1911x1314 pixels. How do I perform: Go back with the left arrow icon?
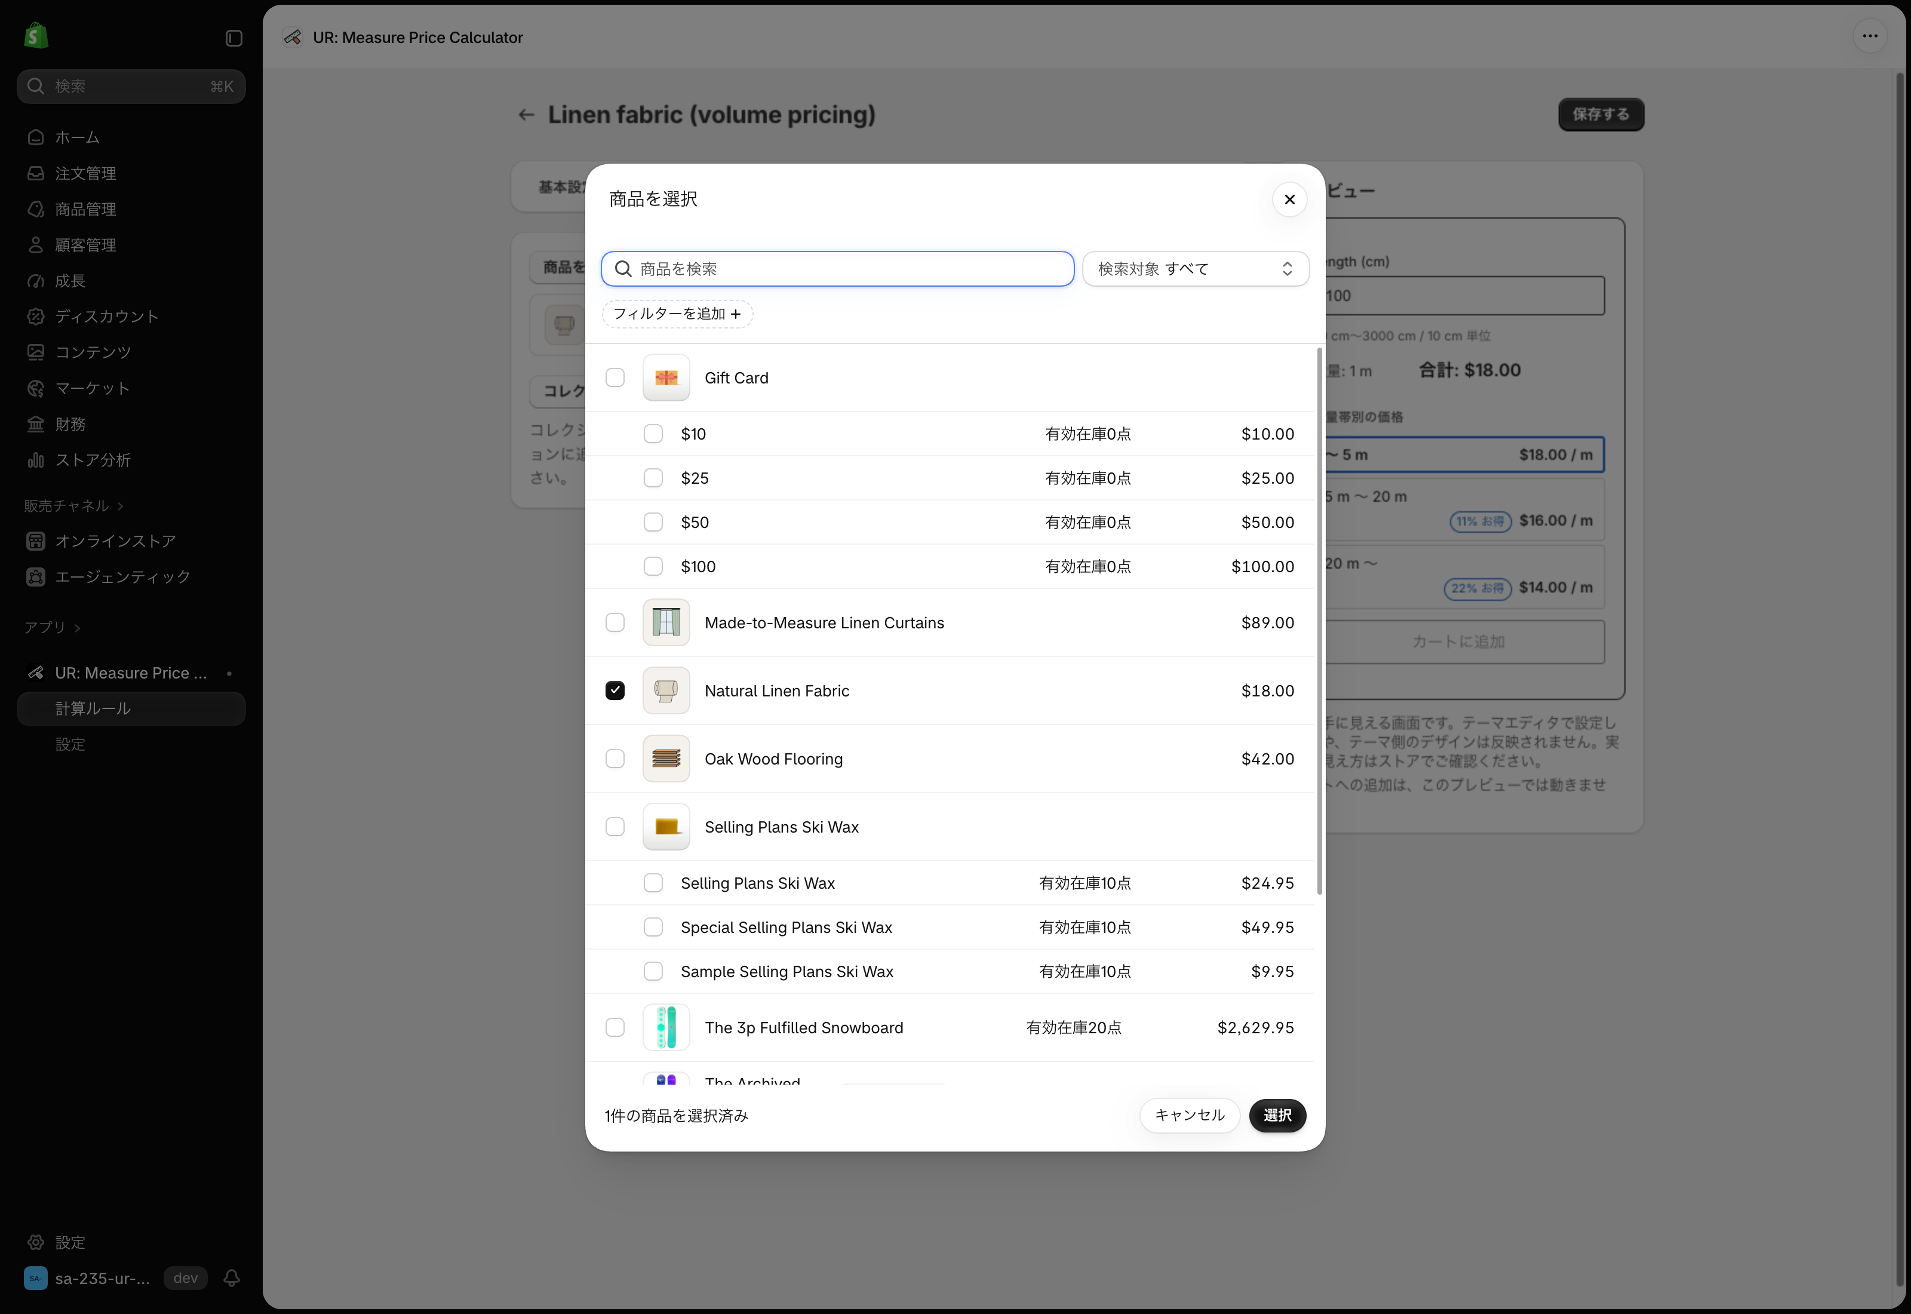527,115
